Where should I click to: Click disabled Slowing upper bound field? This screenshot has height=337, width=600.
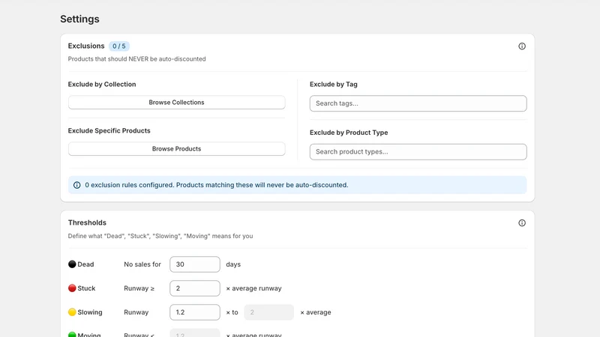click(269, 312)
